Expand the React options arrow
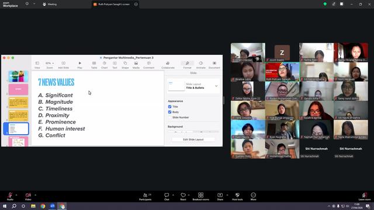Image resolution: width=374 pixels, height=210 pixels. (x=189, y=195)
